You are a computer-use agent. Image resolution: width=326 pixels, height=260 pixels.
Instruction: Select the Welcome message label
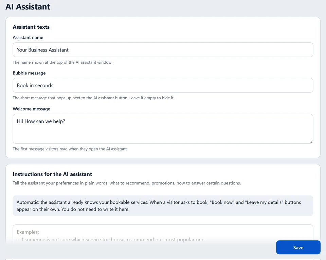tap(31, 109)
